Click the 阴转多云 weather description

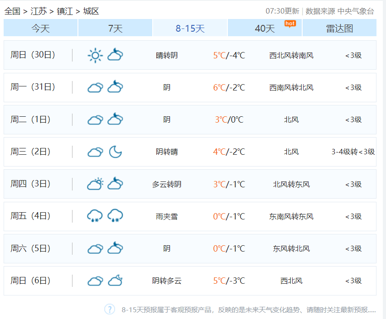point(167,281)
